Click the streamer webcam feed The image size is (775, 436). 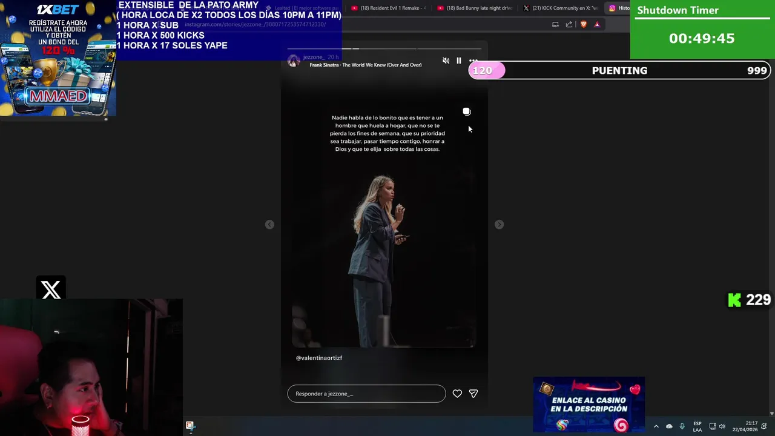pos(91,367)
